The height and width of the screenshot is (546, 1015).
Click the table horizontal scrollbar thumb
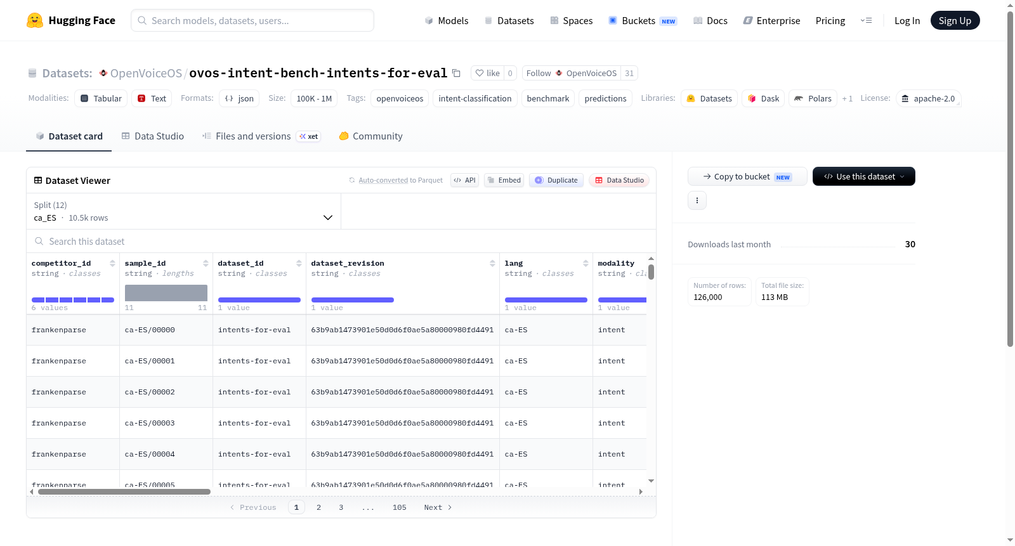124,491
